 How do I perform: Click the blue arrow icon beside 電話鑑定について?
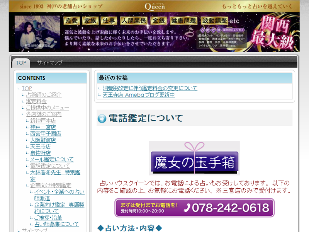tap(102, 119)
